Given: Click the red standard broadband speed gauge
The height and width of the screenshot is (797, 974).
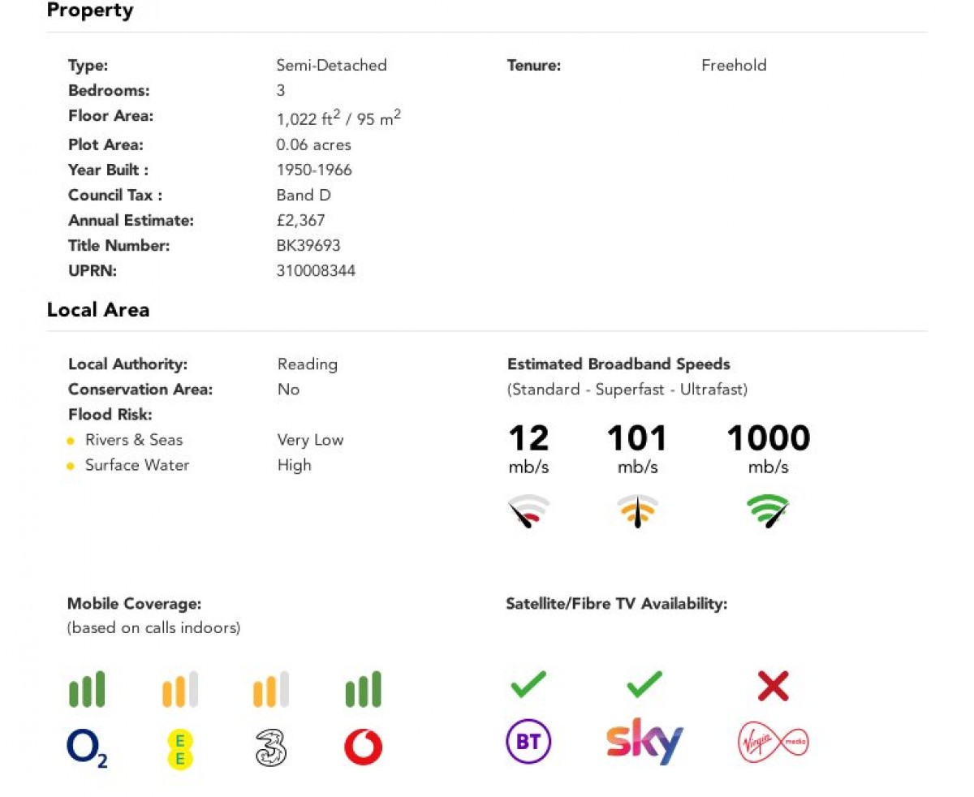Looking at the screenshot, I should pos(529,511).
